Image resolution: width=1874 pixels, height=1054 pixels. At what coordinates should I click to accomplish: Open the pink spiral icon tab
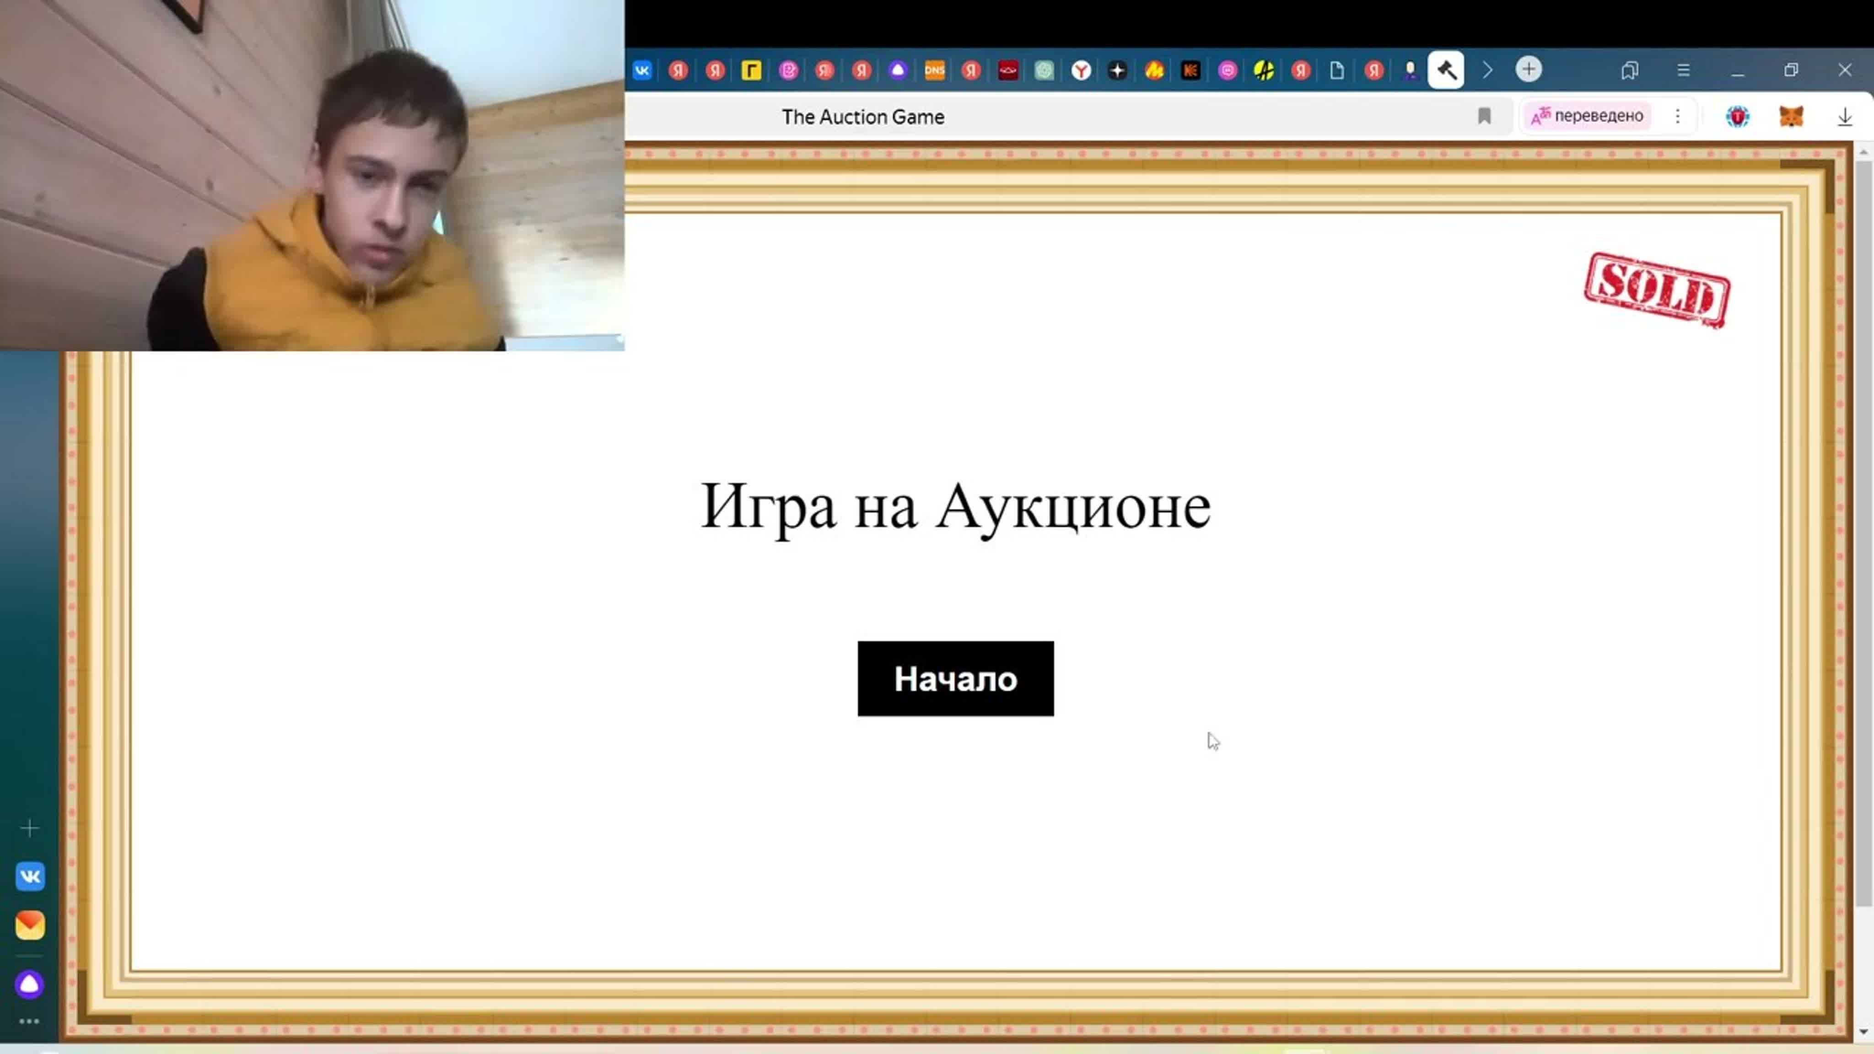(x=789, y=70)
